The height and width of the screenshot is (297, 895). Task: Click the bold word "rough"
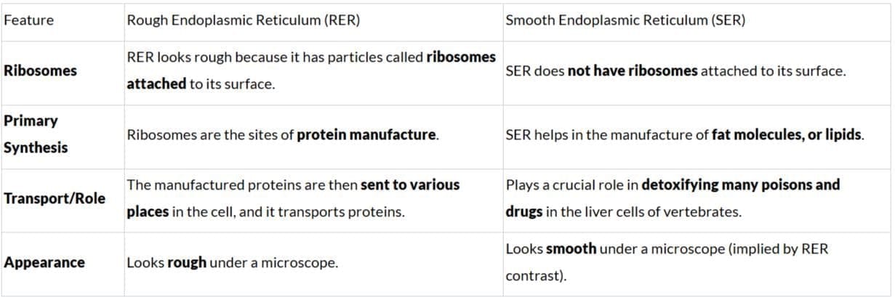[x=187, y=263]
